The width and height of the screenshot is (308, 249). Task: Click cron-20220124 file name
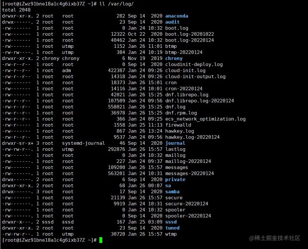coord(184,89)
